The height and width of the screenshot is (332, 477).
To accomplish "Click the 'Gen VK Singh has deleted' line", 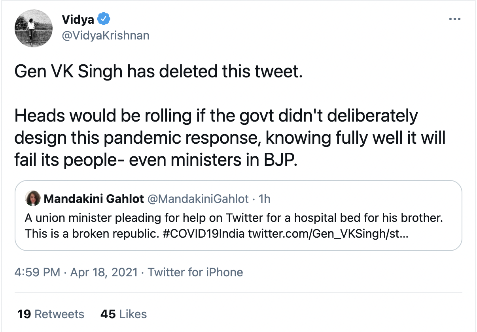I will [x=158, y=73].
